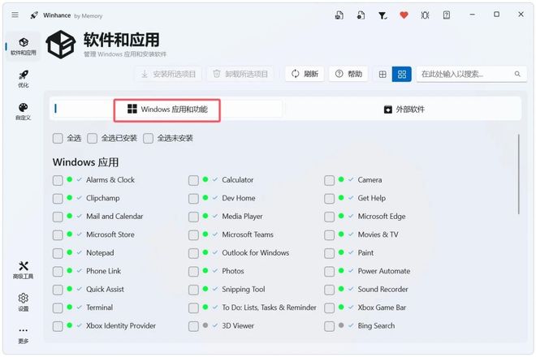536x357 pixels.
Task: Check the 全选 checkbox
Action: click(x=58, y=139)
